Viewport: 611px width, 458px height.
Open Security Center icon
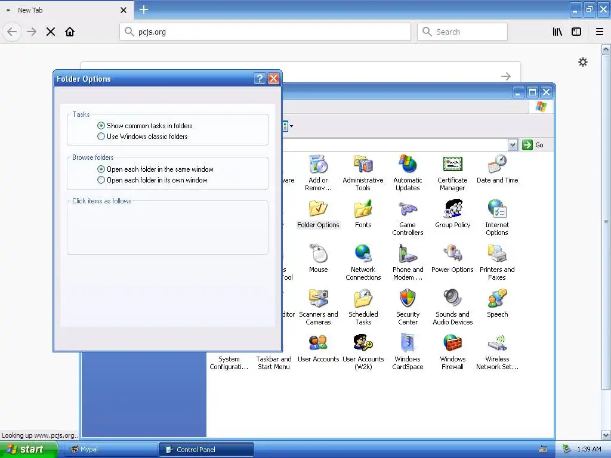click(x=408, y=307)
